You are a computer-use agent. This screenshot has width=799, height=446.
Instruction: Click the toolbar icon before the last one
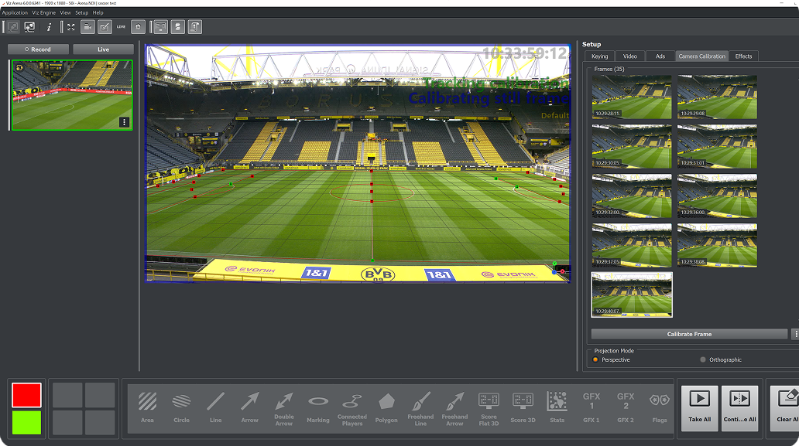tap(178, 27)
